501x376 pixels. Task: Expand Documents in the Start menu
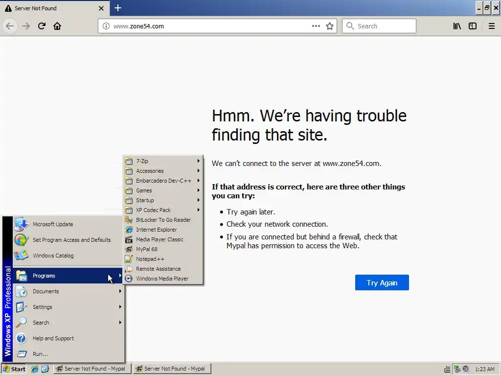point(68,291)
